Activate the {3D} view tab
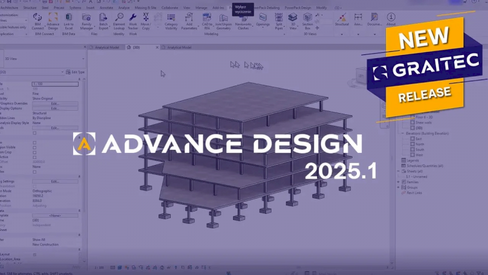Screen dimensions: 488x275 [136, 48]
